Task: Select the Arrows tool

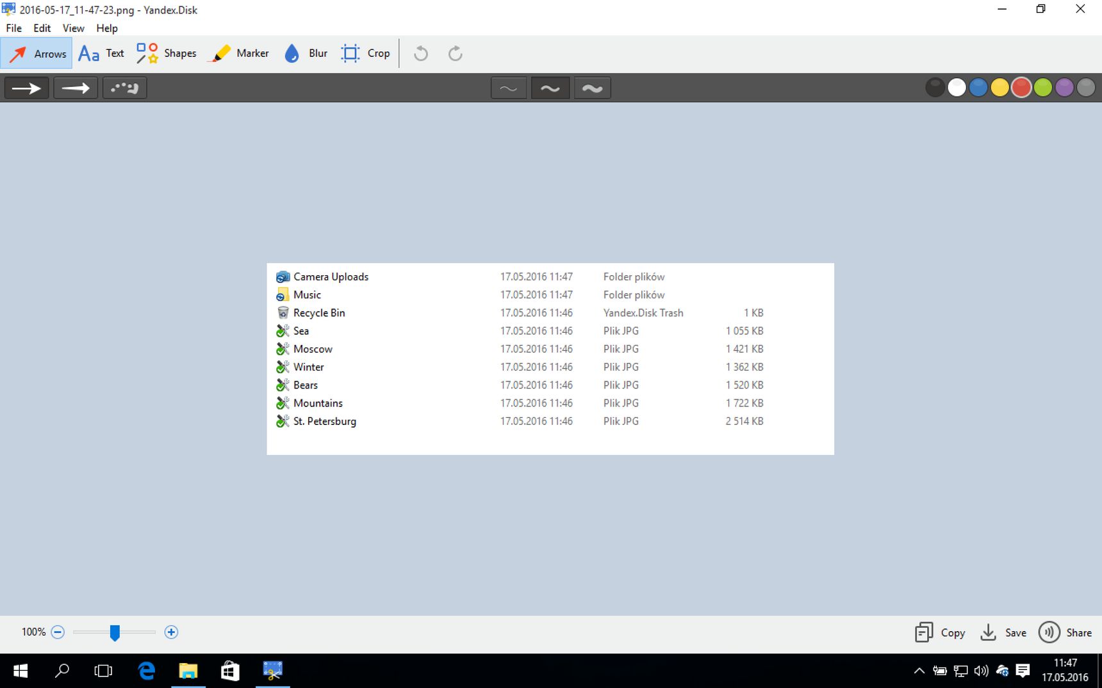Action: click(37, 53)
